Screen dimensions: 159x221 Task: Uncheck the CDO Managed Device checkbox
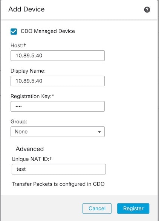pos(14,31)
